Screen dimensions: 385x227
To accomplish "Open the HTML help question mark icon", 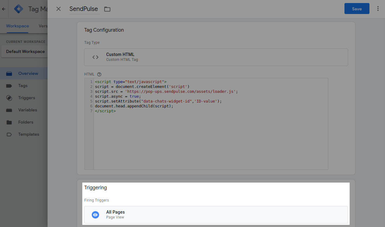I will coord(99,74).
